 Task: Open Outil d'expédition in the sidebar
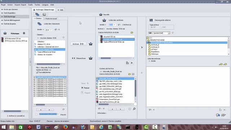[x=9, y=13]
